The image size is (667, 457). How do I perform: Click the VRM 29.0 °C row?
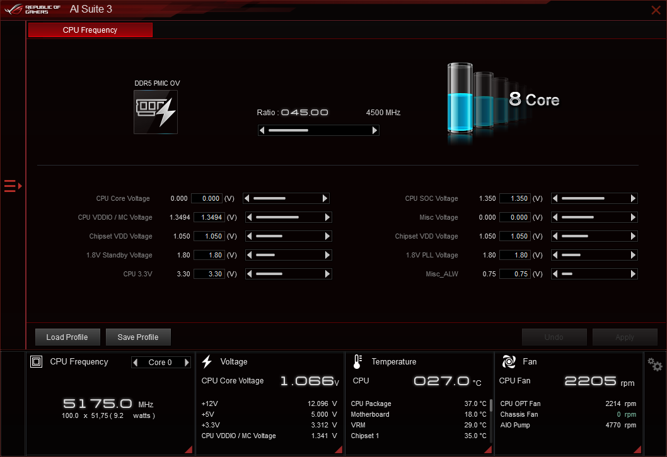[419, 425]
